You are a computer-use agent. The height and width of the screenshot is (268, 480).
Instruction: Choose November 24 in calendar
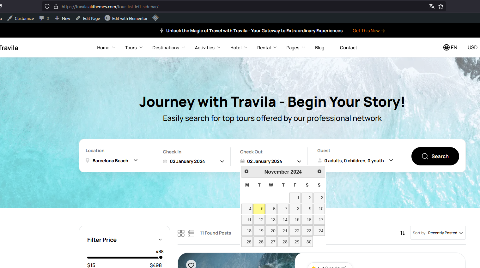click(x=319, y=231)
